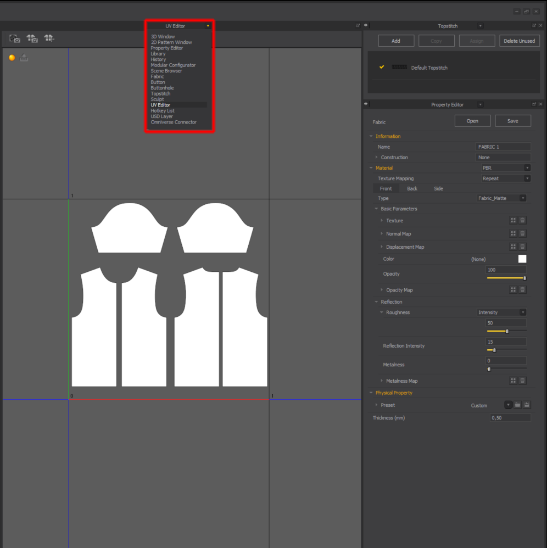
Task: Switch to the Side material tab
Action: pos(438,188)
